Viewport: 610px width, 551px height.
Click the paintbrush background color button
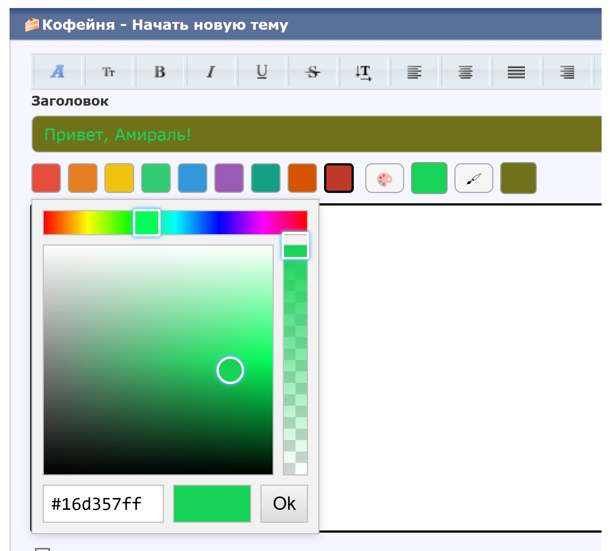474,178
